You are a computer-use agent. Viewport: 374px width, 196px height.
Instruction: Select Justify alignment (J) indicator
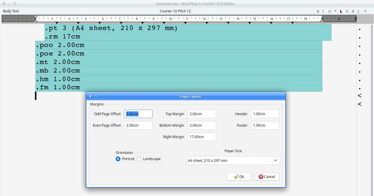[358, 11]
